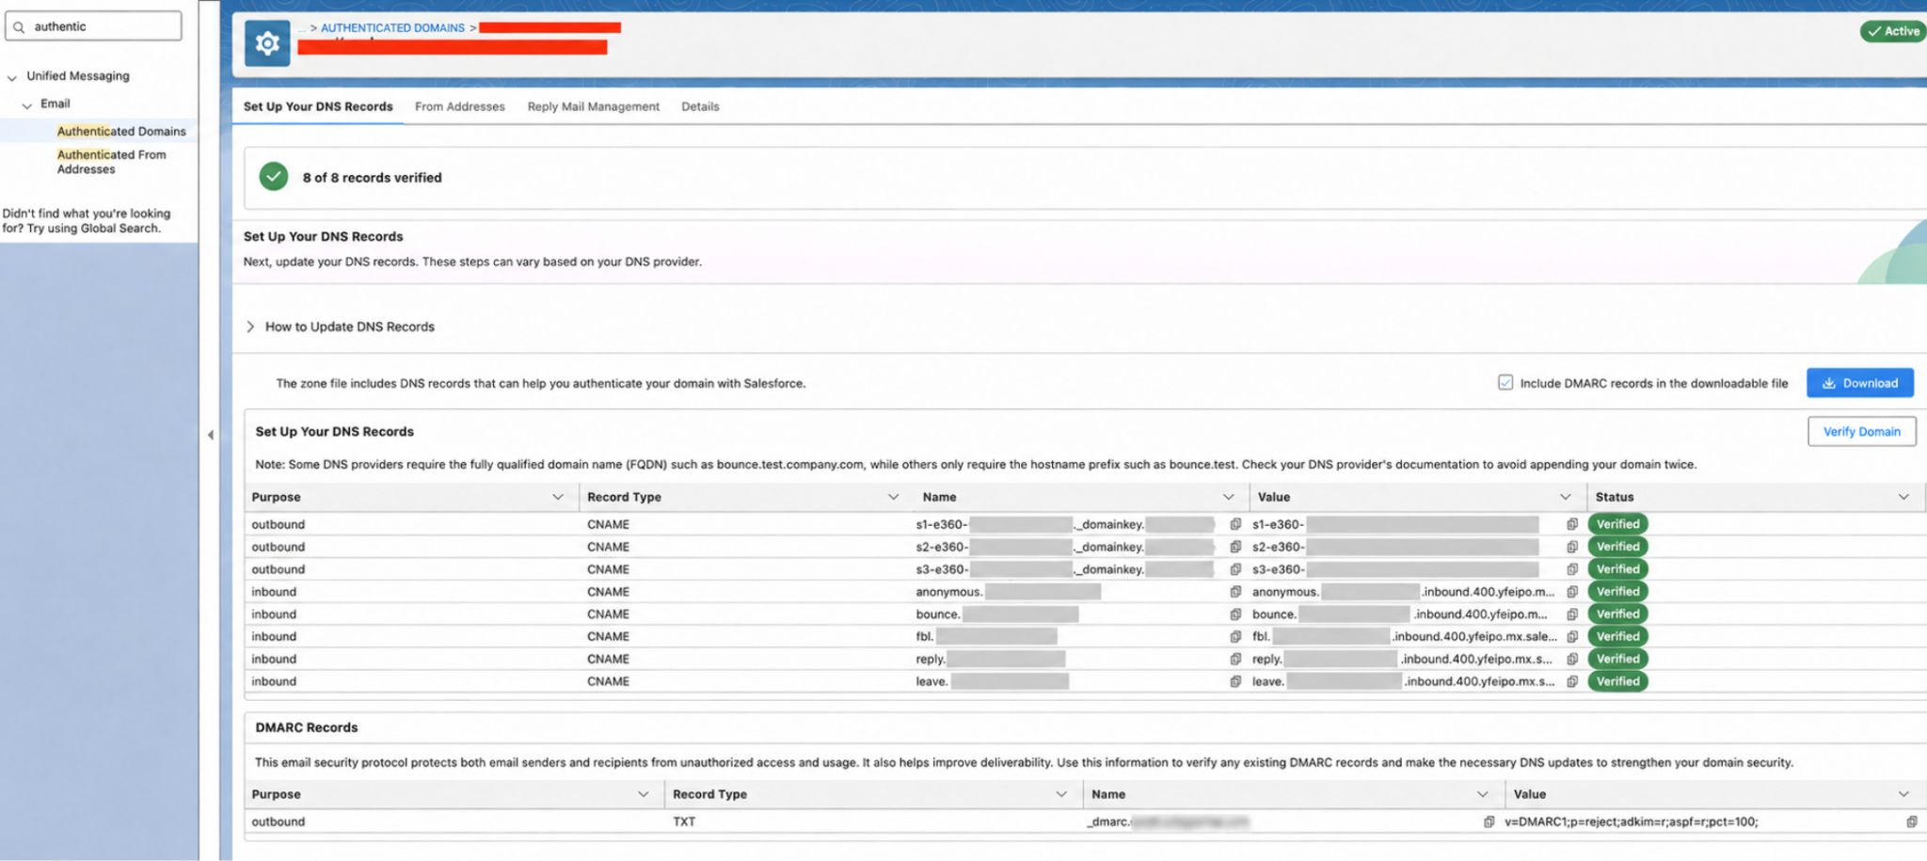Copy the s3-e360 domainkey record name

[1235, 569]
